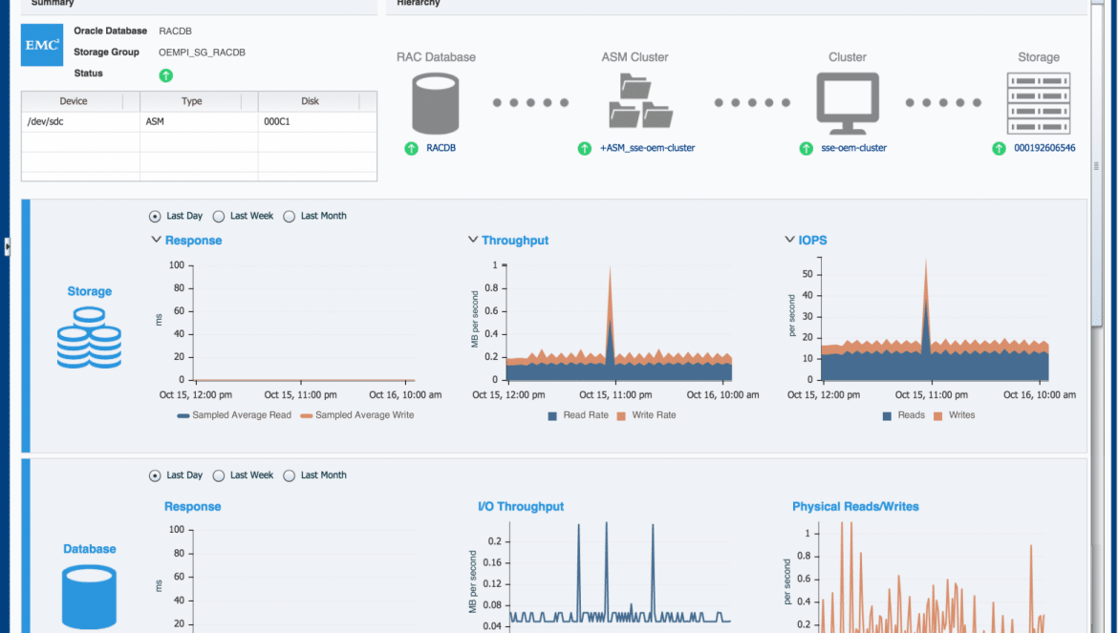Click the Writes legend swatch under IOPS

click(937, 416)
